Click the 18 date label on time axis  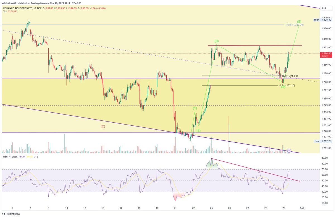(x=139, y=208)
